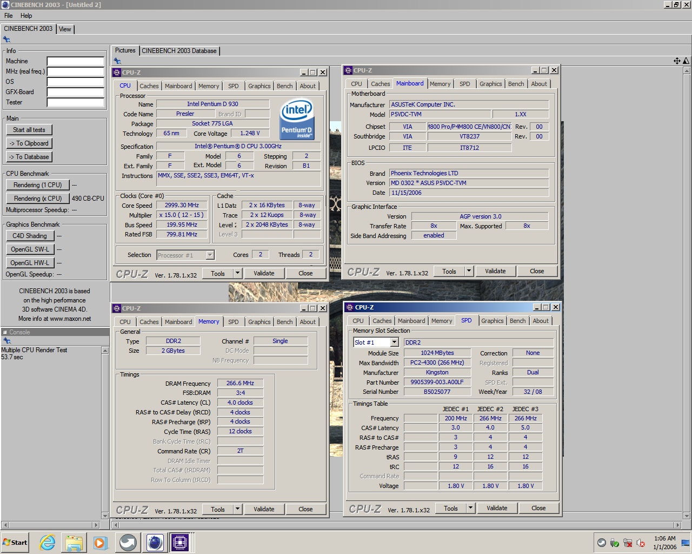
Task: Run the OpenGL SW-L benchmark
Action: click(30, 249)
